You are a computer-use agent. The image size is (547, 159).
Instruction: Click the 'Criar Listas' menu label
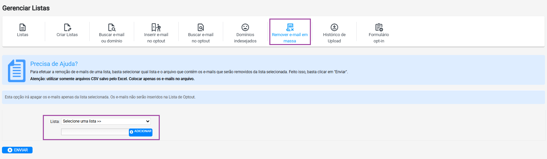click(x=67, y=35)
